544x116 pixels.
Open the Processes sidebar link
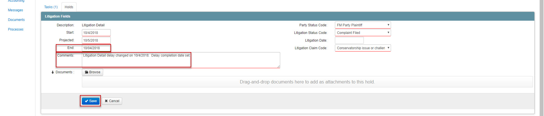[x=16, y=29]
